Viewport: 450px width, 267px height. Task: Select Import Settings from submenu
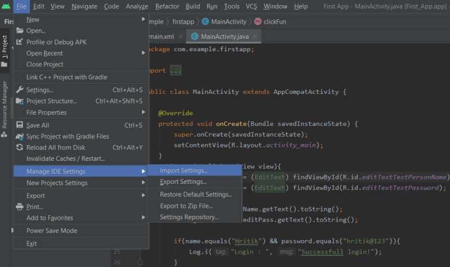coord(195,171)
